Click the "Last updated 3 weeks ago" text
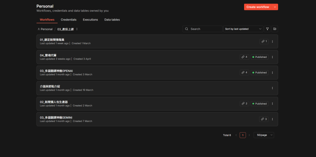 [55, 59]
